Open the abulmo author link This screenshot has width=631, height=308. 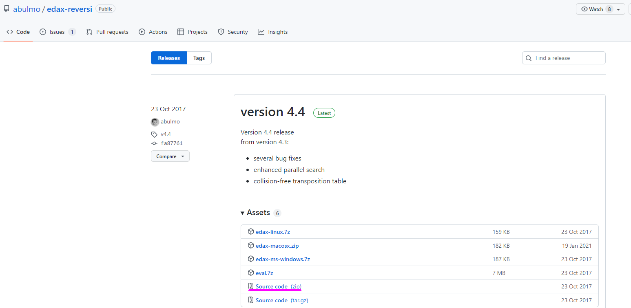170,122
